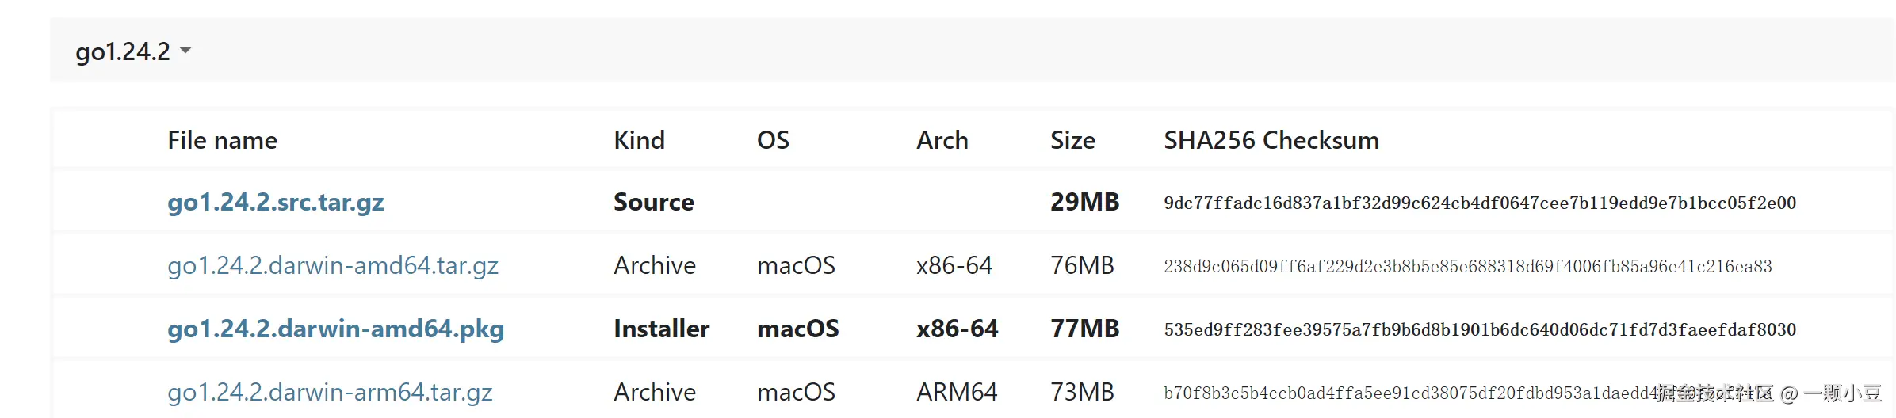
Task: Click the dropdown arrow beside go1.24.2
Action: 185,51
